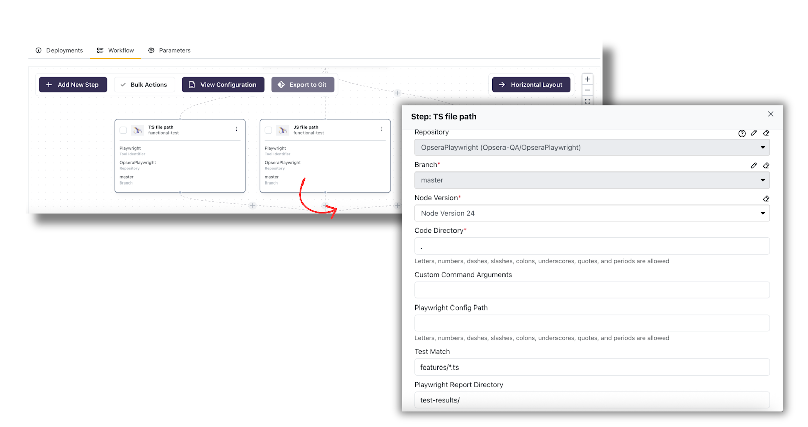Clear the Branch field with eraser icon
Viewport: 808px width, 427px height.
766,165
